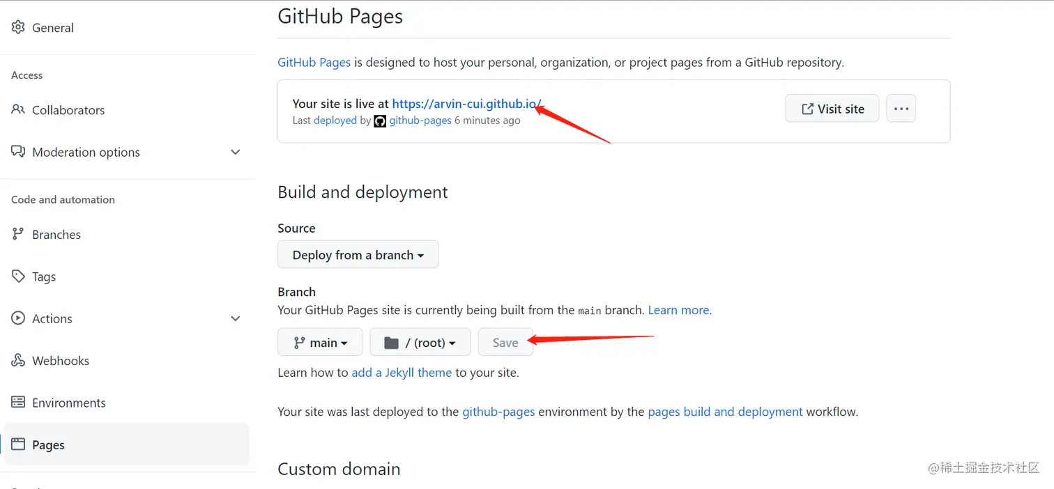Click the Moderation options comment icon
The image size is (1054, 489).
coord(18,152)
